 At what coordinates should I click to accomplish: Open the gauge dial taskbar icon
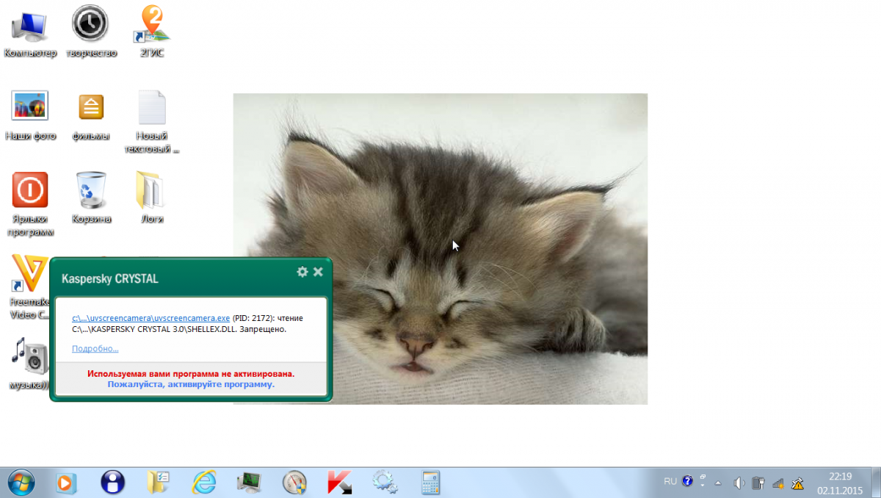point(294,483)
